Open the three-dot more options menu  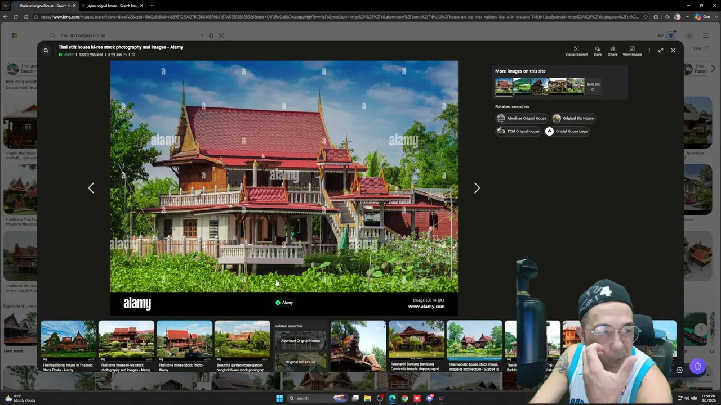[x=649, y=51]
